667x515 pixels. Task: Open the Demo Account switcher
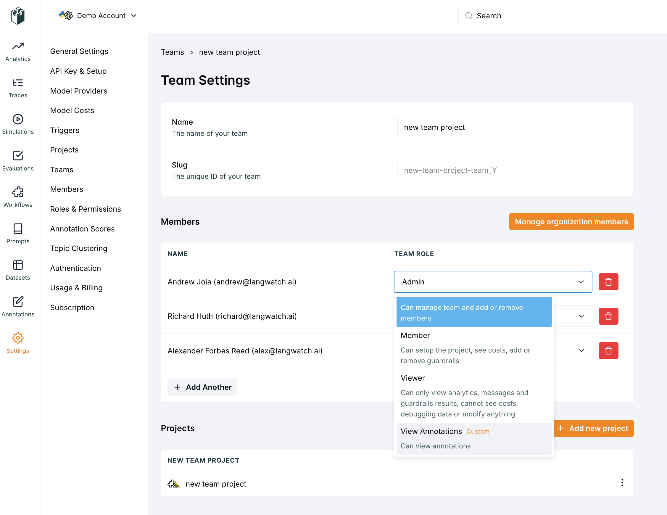click(98, 15)
